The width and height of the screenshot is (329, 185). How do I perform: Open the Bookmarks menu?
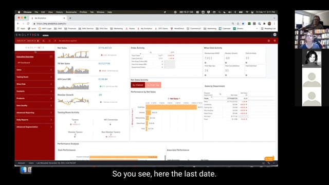71,12
